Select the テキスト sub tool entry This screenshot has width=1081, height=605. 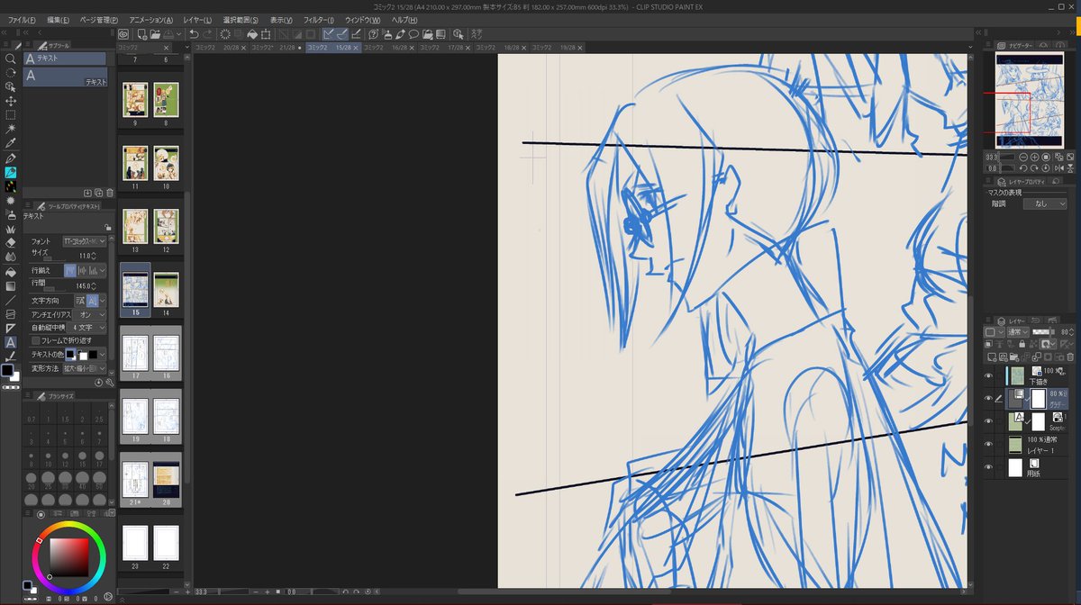(x=65, y=76)
